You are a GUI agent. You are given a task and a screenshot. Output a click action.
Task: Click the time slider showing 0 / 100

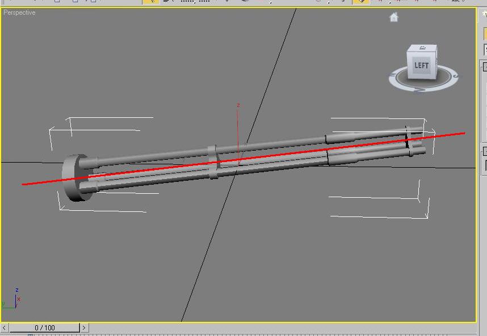[45, 328]
